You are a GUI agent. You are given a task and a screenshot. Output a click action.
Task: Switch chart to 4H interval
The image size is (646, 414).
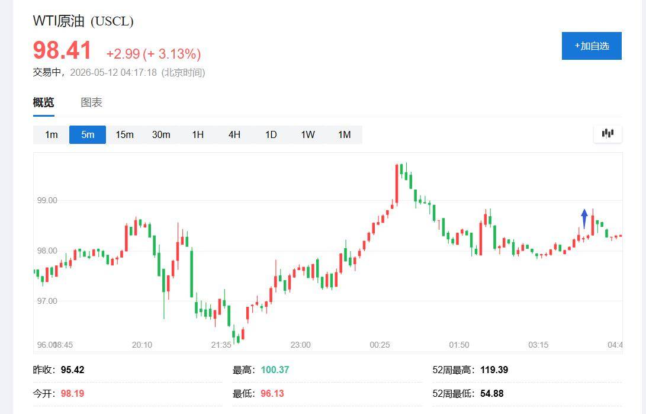coord(234,134)
